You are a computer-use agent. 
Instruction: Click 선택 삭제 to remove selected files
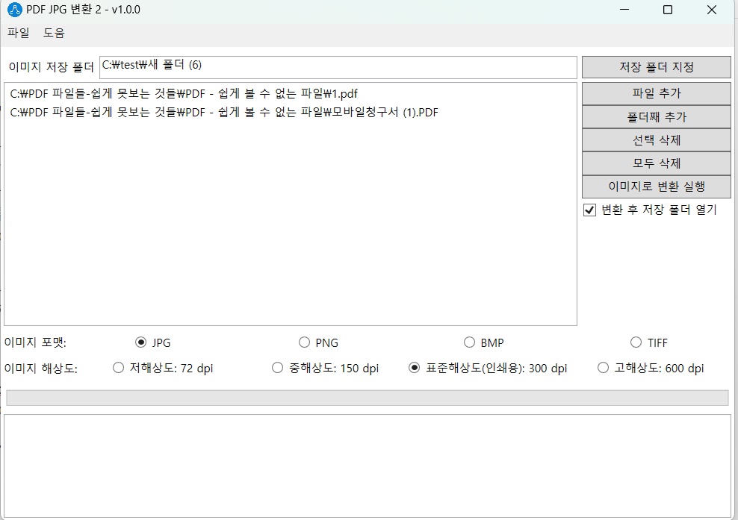pyautogui.click(x=656, y=139)
